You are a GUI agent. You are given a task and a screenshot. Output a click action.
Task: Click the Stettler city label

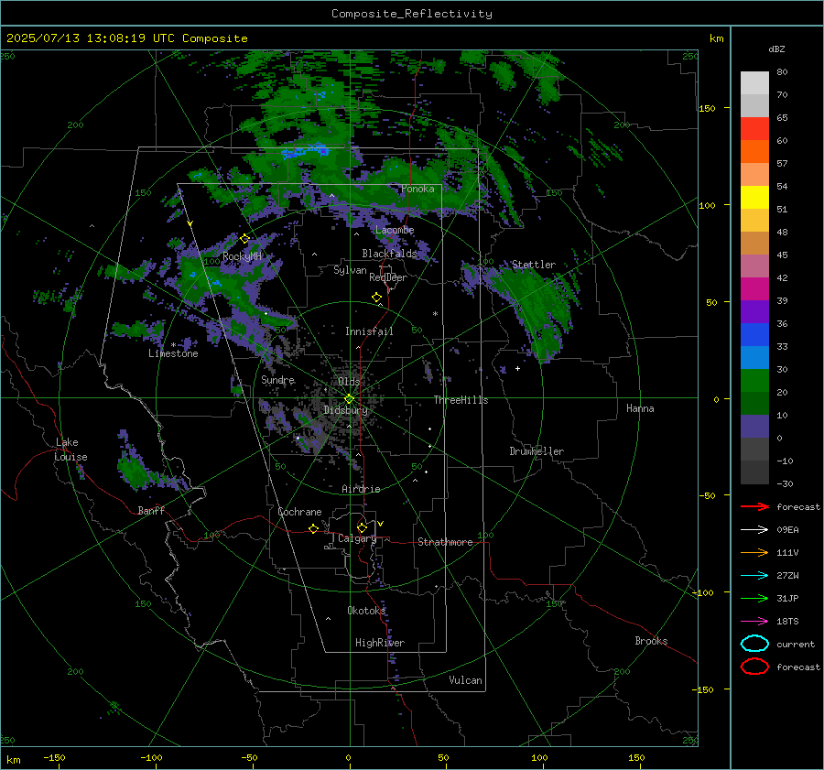point(534,265)
